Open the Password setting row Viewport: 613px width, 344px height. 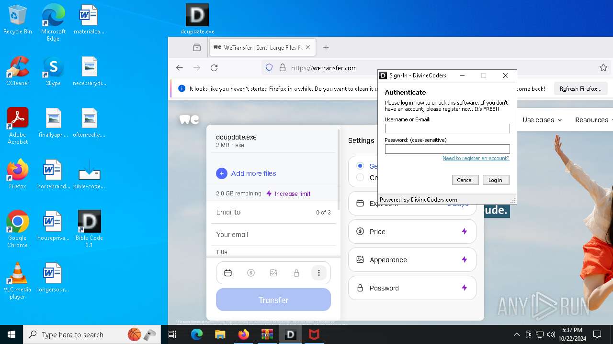click(412, 288)
